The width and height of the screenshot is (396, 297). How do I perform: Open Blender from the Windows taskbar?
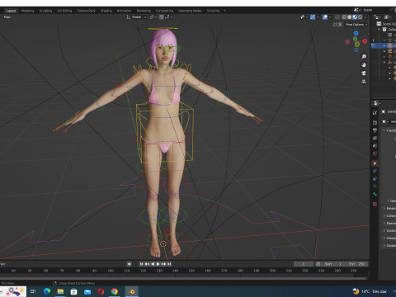(132, 291)
